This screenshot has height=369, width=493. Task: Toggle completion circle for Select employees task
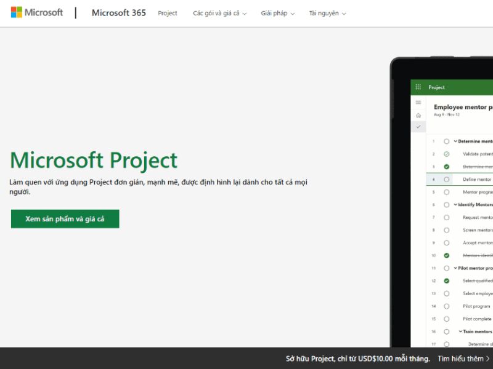tap(446, 293)
